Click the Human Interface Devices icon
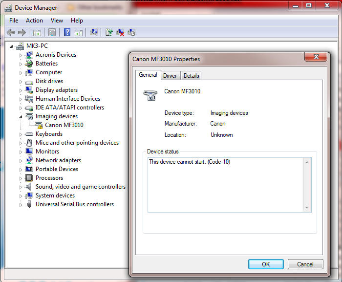342x282 pixels. click(29, 99)
